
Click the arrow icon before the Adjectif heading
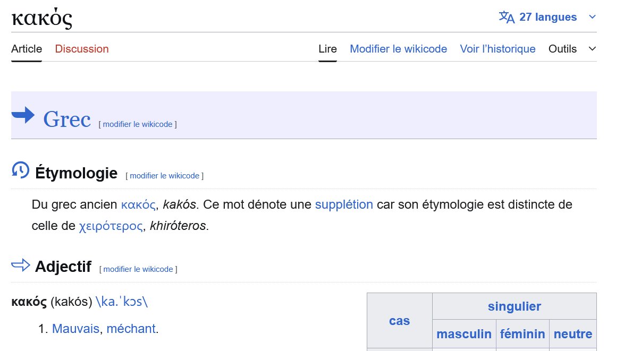pos(20,266)
